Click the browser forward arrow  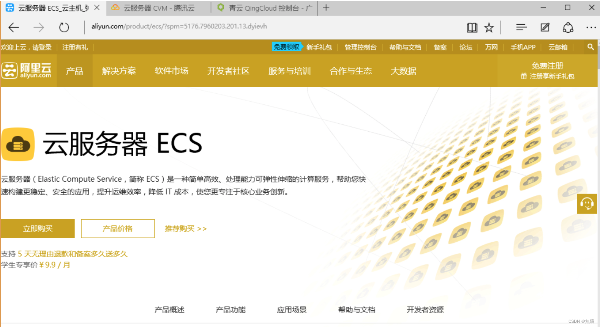(x=38, y=27)
